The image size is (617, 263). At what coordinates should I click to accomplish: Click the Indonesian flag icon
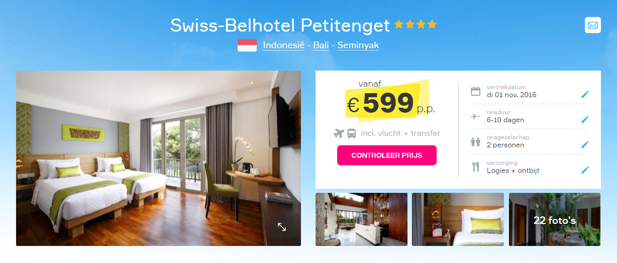click(247, 45)
